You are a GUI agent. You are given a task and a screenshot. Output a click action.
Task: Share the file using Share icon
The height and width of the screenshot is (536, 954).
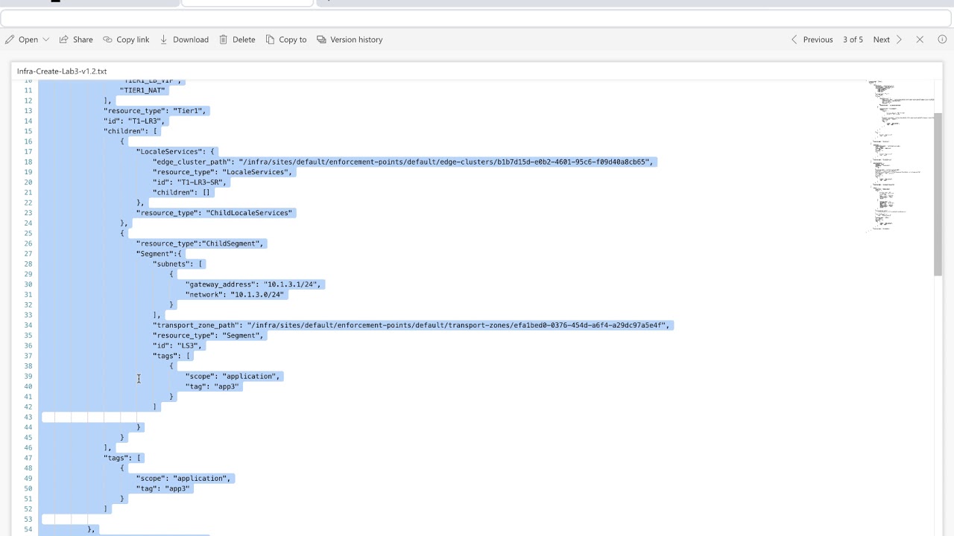click(x=64, y=39)
